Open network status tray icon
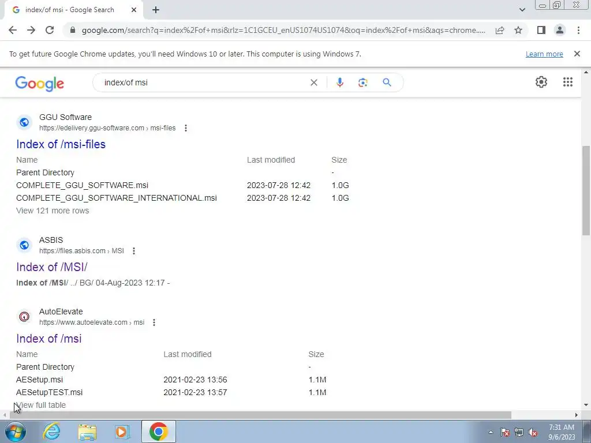 [x=519, y=432]
